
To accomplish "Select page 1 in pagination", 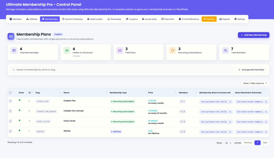I will 257,143.
